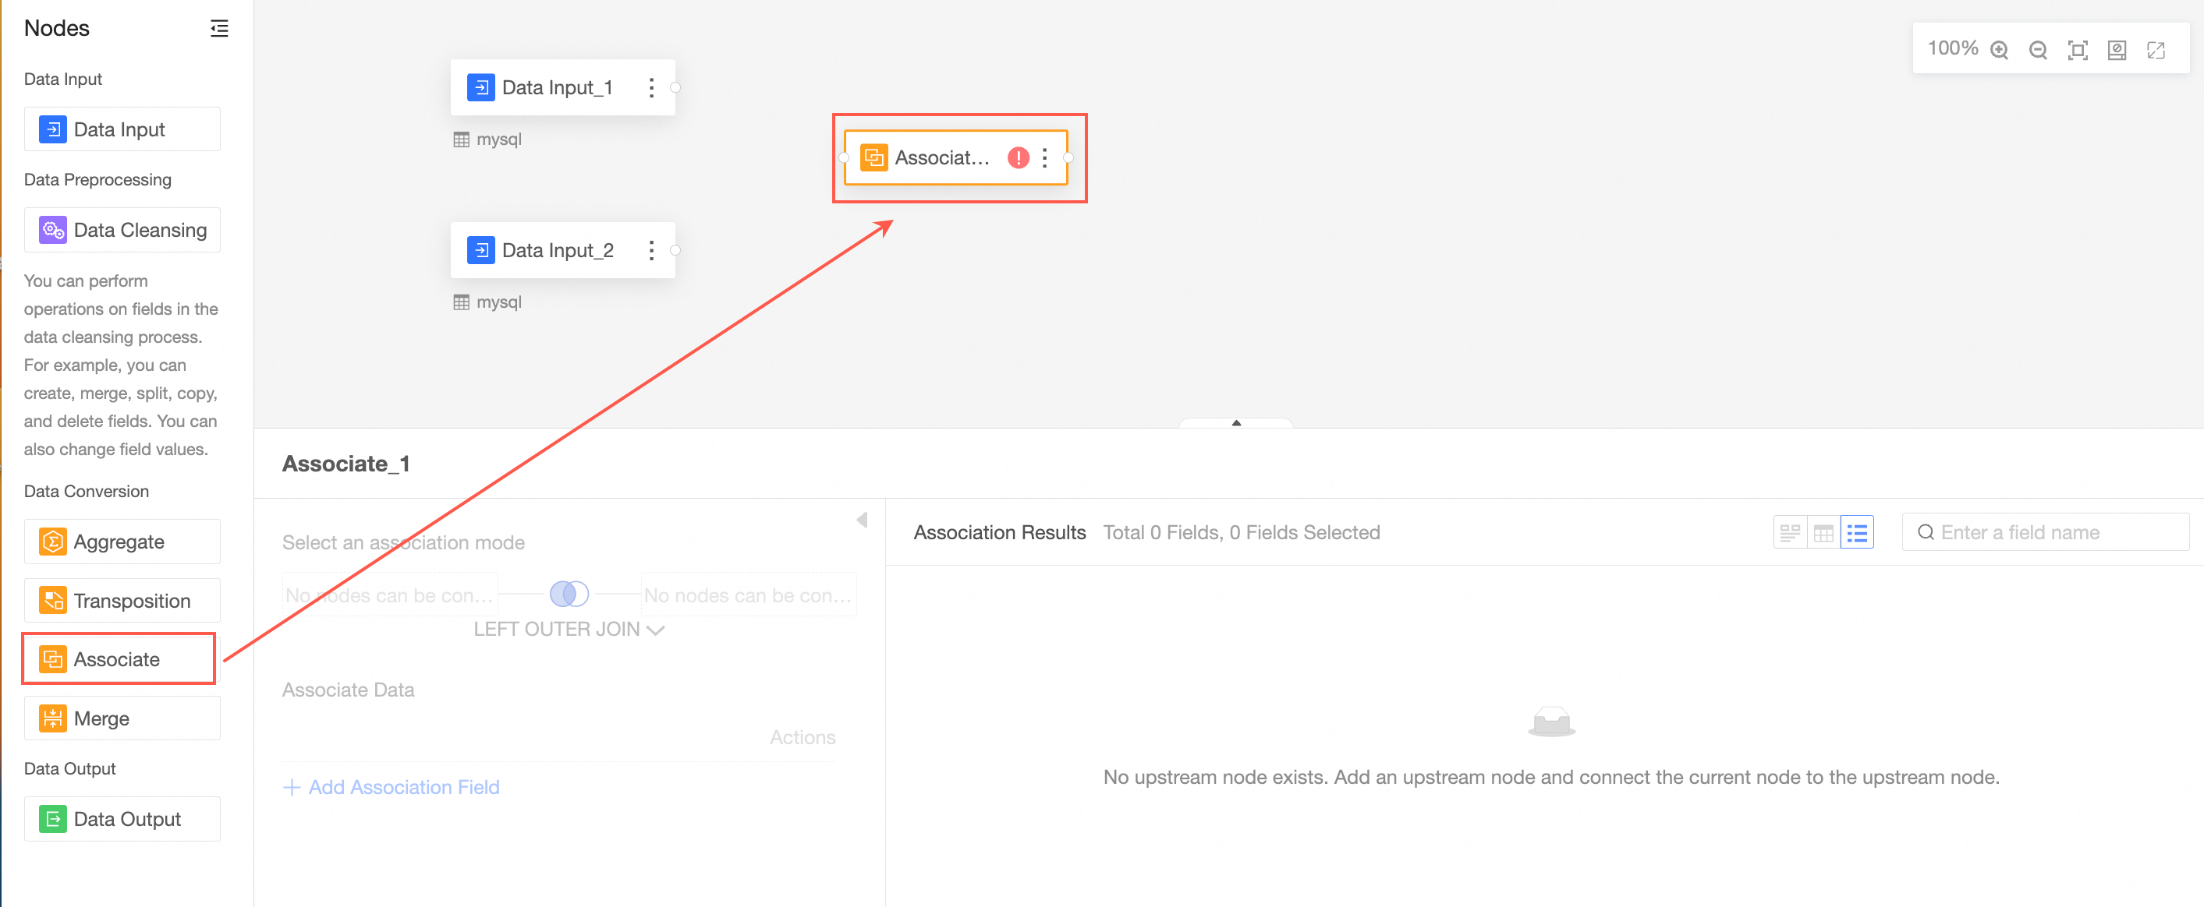2204x907 pixels.
Task: Open the LEFT OUTER JOIN dropdown
Action: (569, 629)
